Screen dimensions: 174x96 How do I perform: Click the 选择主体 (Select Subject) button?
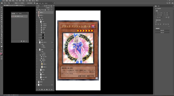[162, 33]
